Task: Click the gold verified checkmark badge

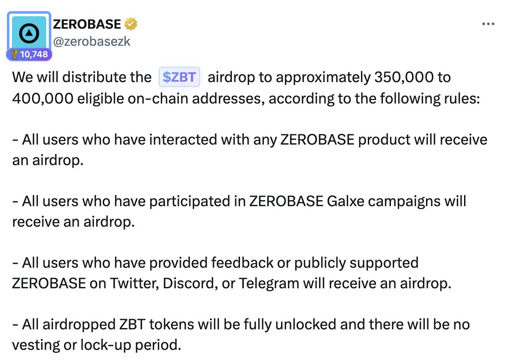Action: click(130, 25)
